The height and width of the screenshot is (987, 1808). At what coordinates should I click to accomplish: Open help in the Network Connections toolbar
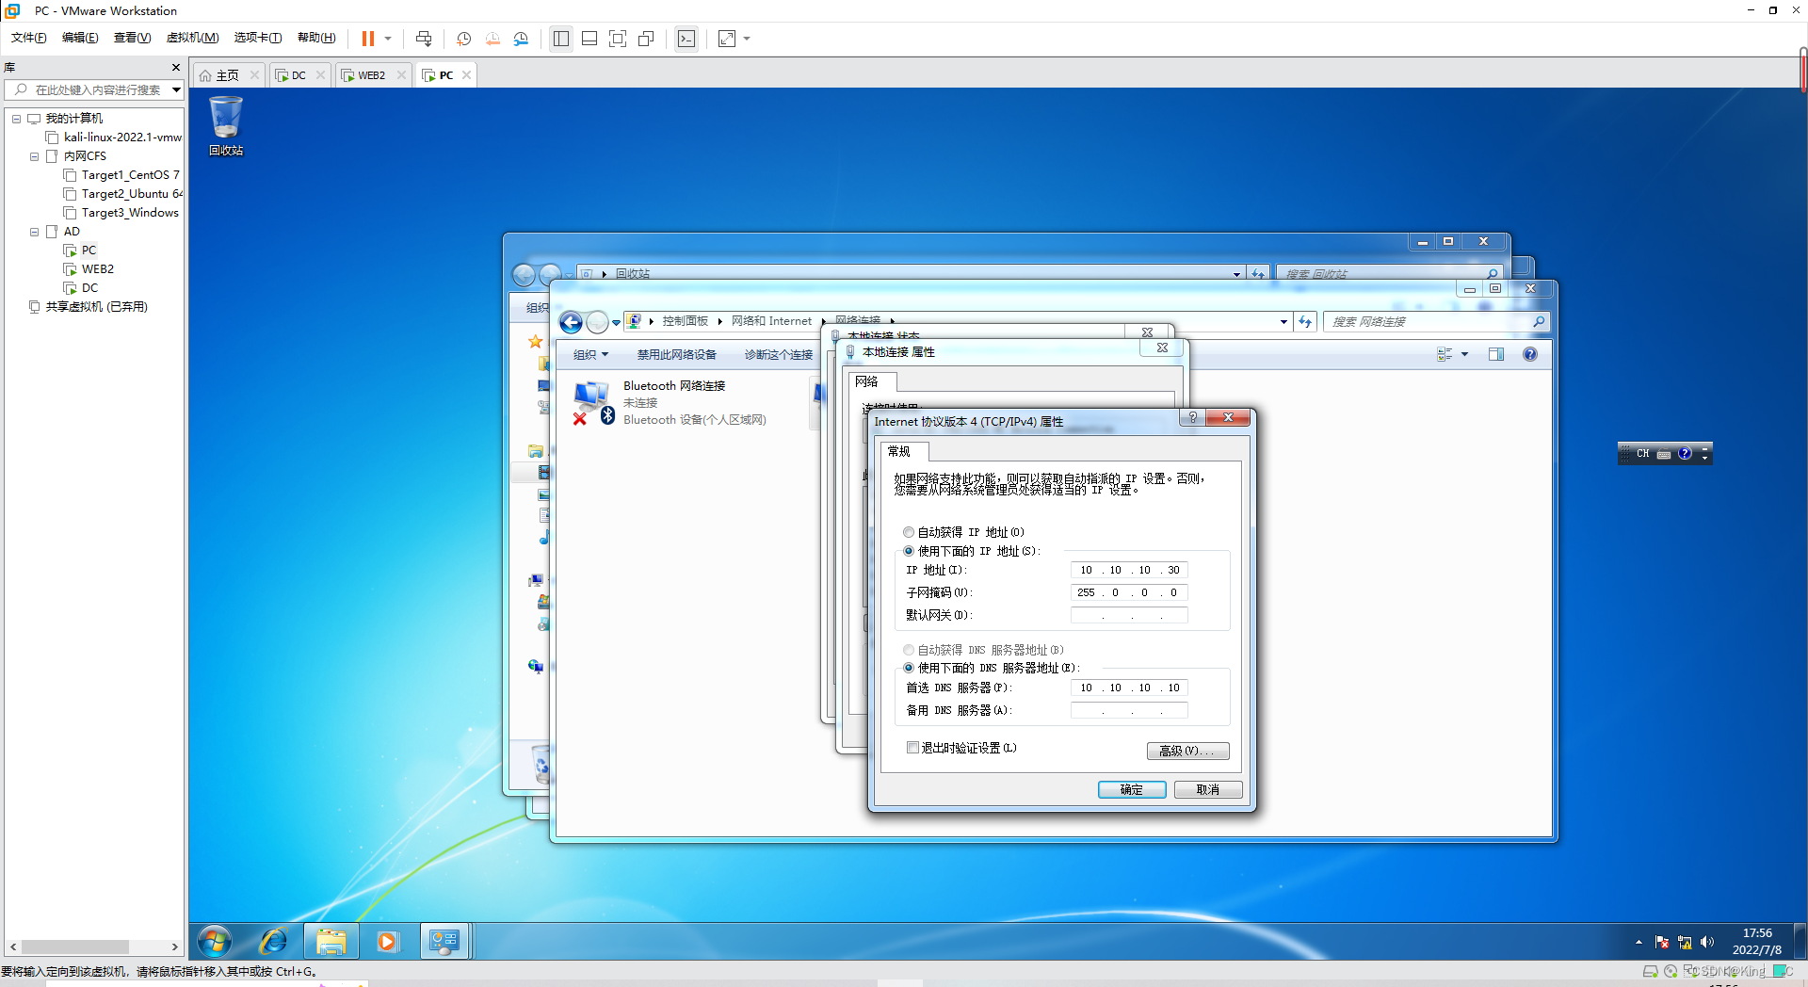pyautogui.click(x=1530, y=354)
